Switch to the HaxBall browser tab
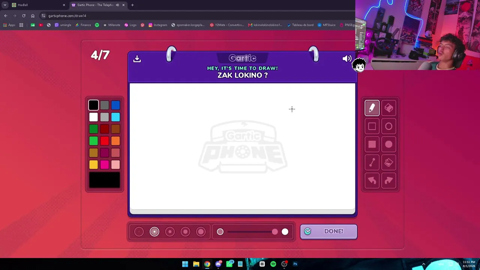This screenshot has height=270, width=480. click(x=37, y=5)
